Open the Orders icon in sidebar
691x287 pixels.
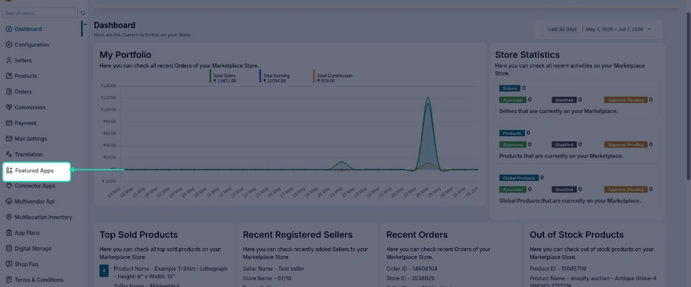coord(9,92)
